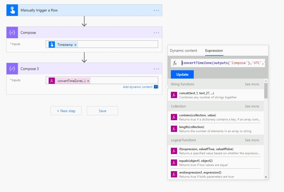Insert the if(expression, valueIfTrue, valueIfFalse) function
Image resolution: width=284 pixels, height=192 pixels.
pyautogui.click(x=216, y=151)
